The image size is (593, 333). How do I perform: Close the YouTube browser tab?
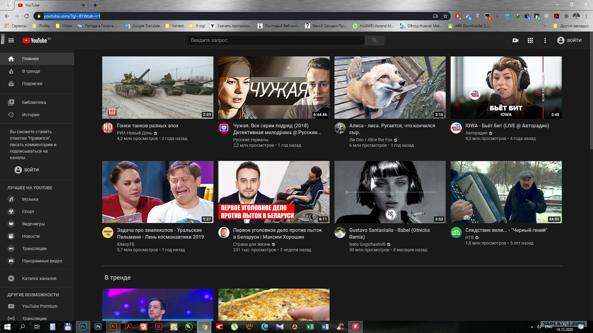tap(83, 5)
